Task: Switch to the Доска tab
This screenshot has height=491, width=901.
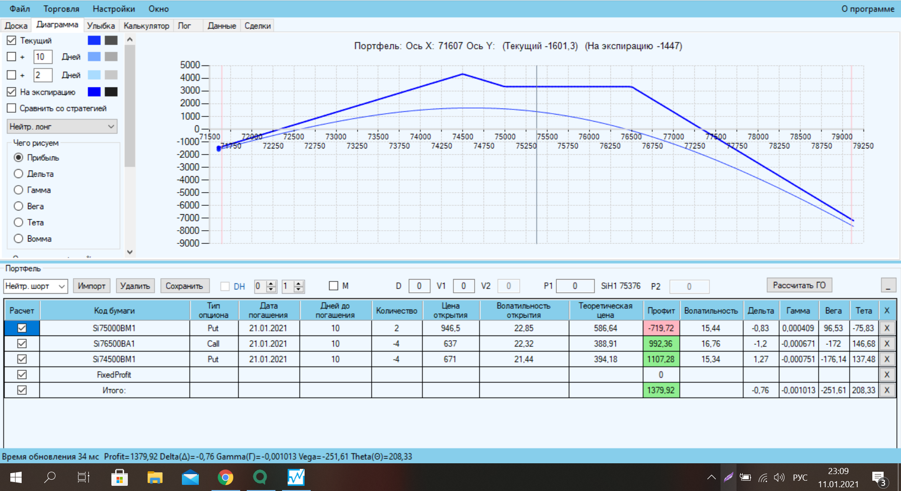Action: pyautogui.click(x=16, y=26)
